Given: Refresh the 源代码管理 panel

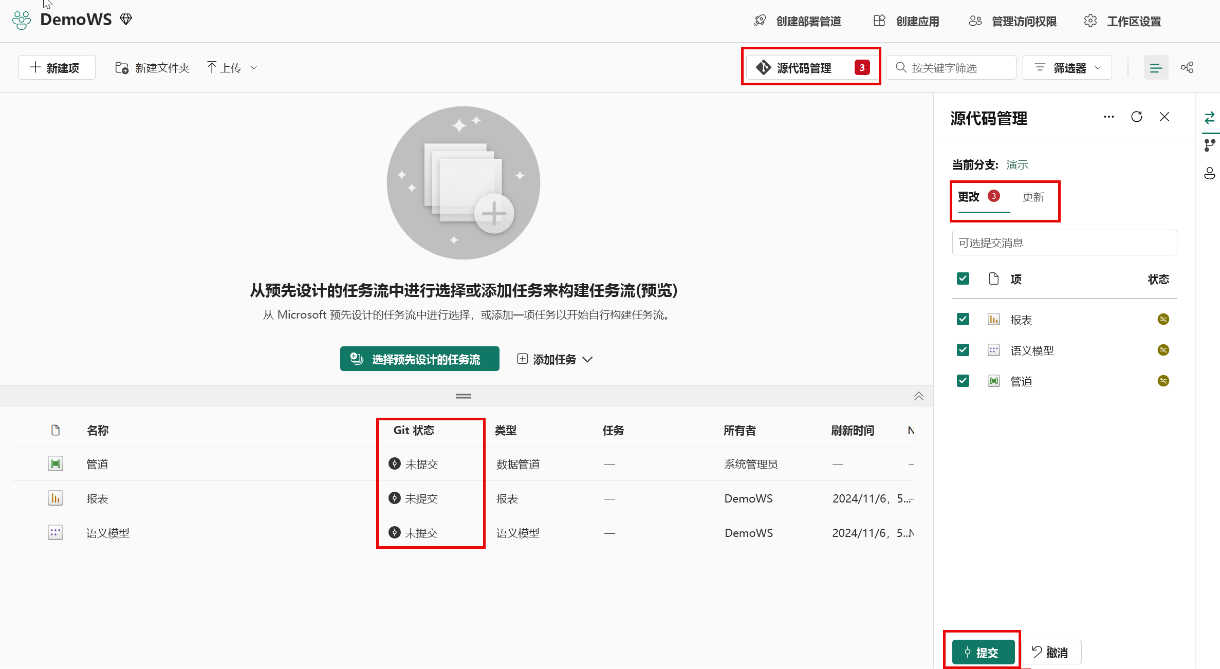Looking at the screenshot, I should (1136, 117).
